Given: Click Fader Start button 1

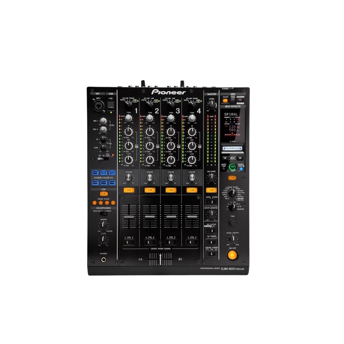Looking at the screenshot, I should [95, 203].
